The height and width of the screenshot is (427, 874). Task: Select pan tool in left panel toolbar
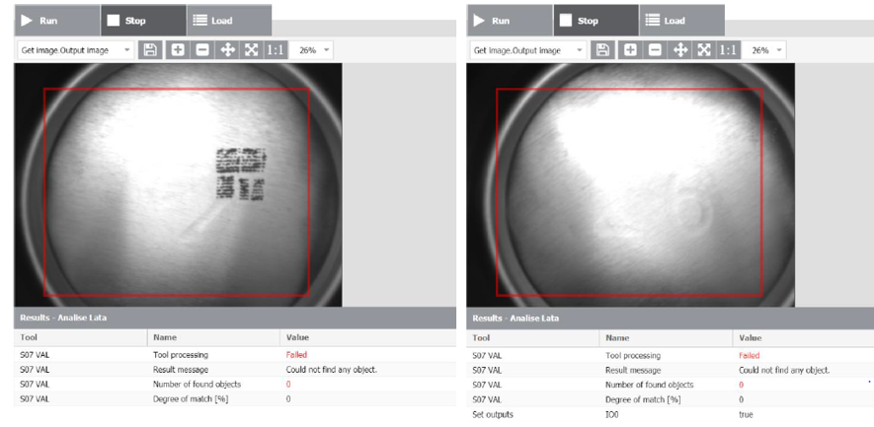coord(227,50)
